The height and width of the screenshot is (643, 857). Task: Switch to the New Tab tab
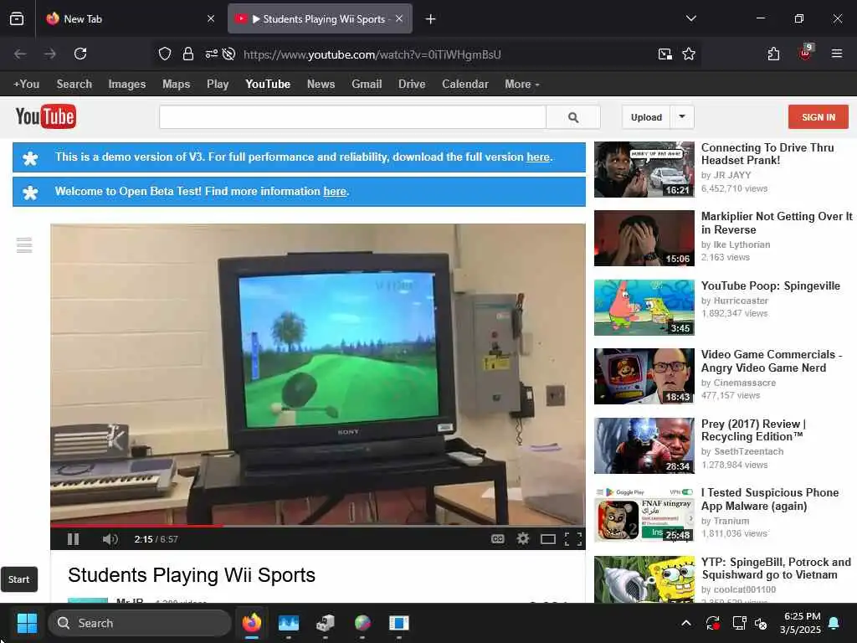(130, 19)
